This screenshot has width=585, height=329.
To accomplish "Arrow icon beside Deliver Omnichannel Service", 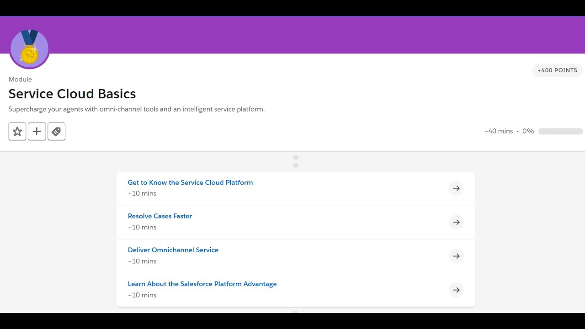I will click(456, 256).
